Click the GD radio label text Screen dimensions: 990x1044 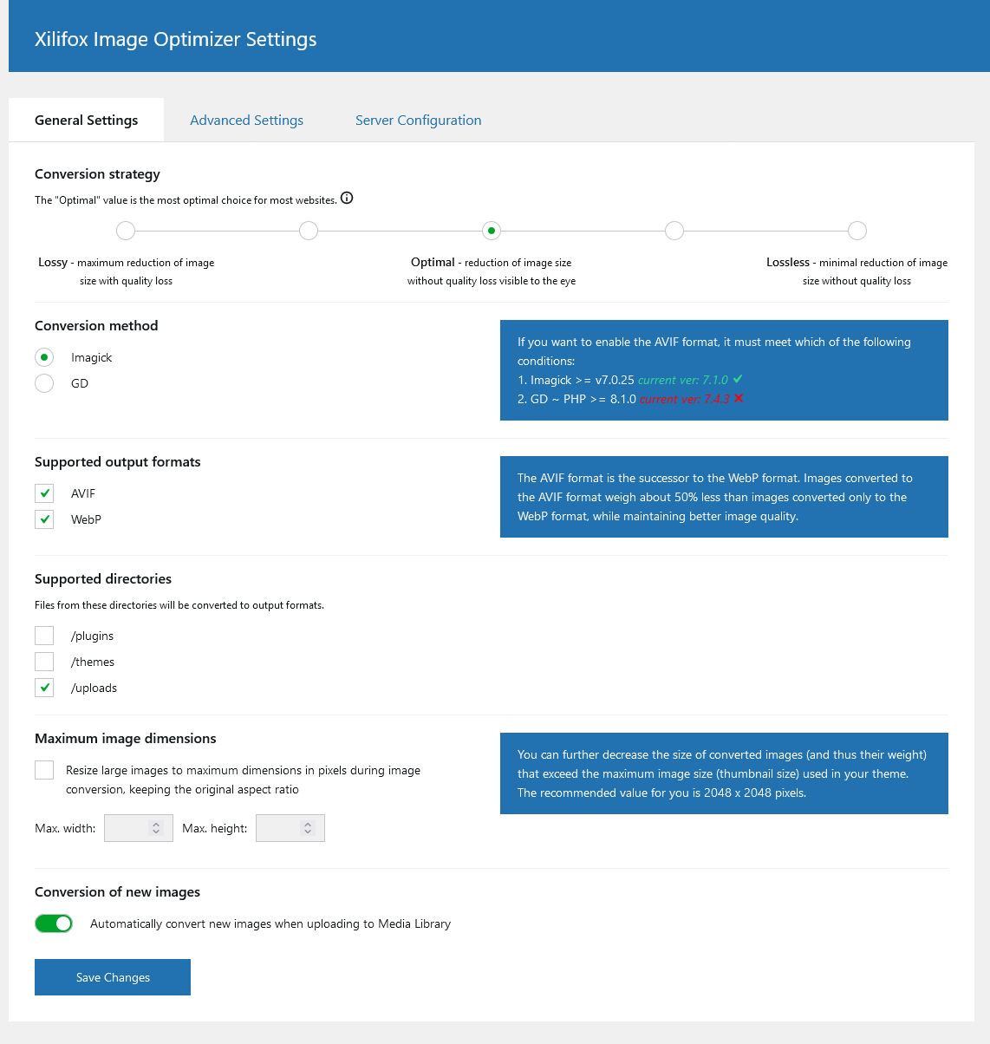pos(80,383)
